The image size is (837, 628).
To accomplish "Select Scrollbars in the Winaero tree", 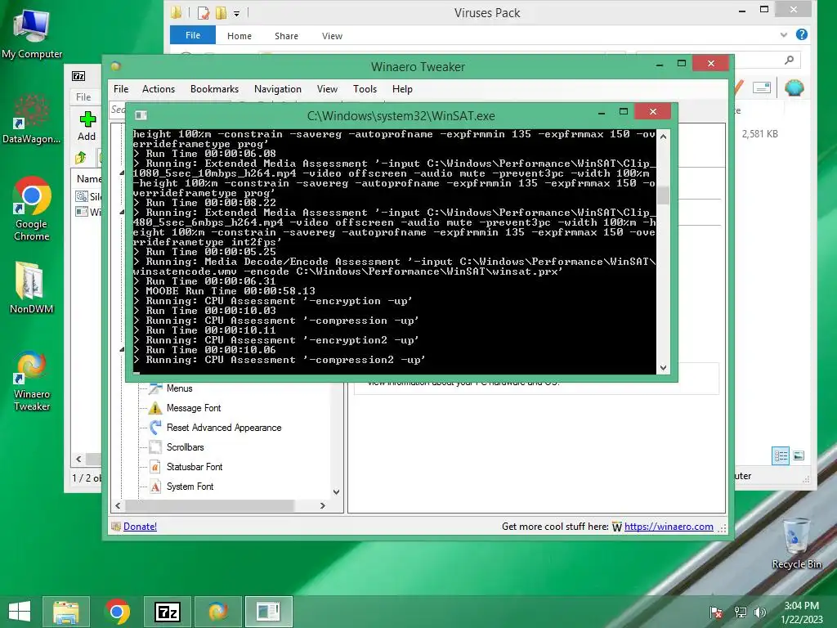I will point(186,447).
